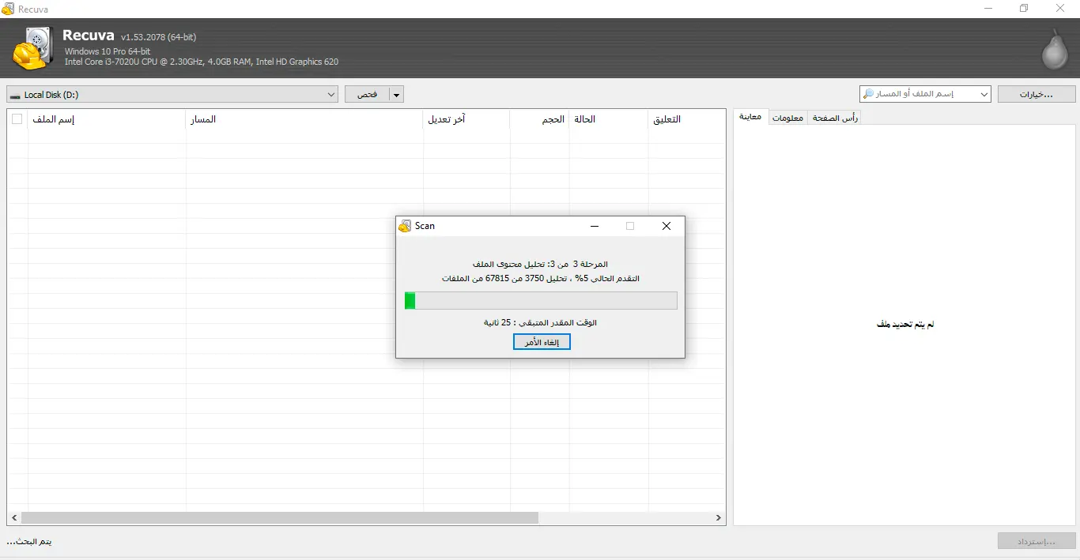This screenshot has width=1080, height=560.
Task: Open the Local Disk (D:) drive dropdown
Action: 330,95
